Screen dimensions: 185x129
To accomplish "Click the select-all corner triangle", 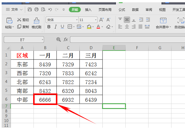I will click(x=8, y=48).
